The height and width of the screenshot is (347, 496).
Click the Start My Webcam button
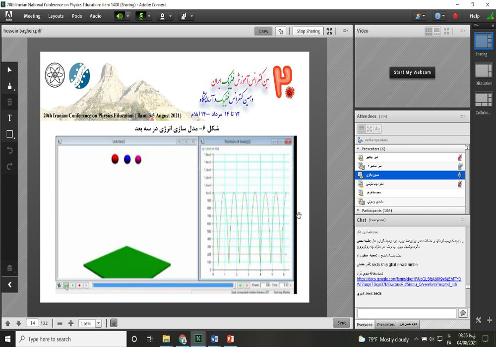point(412,72)
